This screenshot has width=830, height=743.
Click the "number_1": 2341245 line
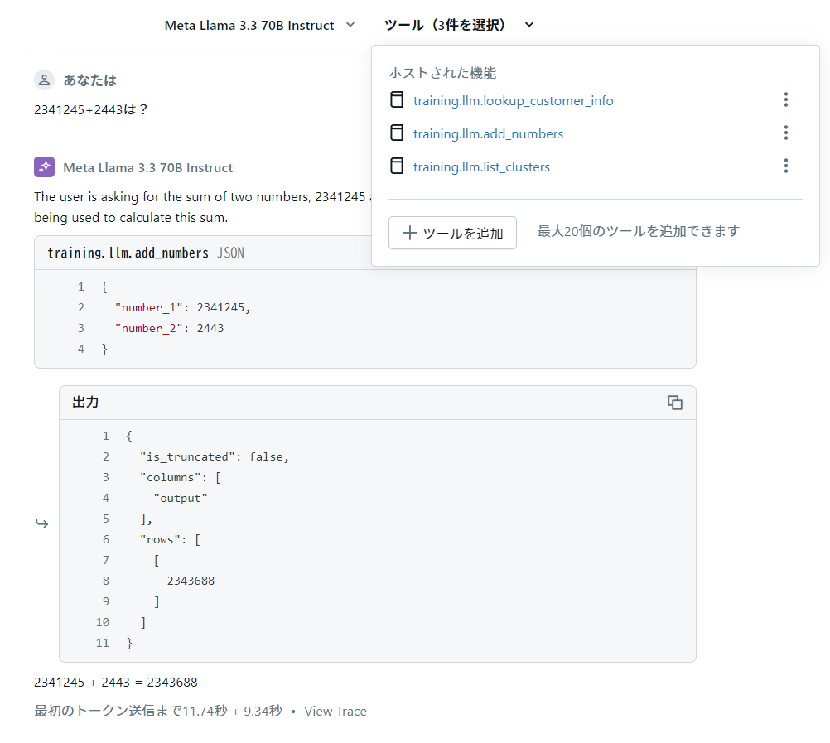tap(182, 307)
